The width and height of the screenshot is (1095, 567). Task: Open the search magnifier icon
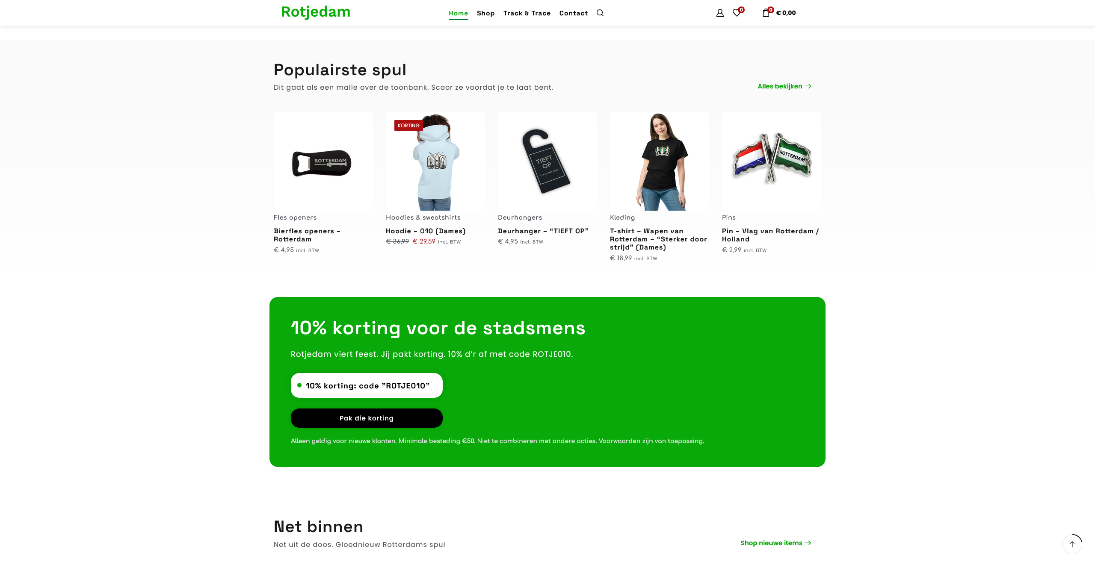(x=600, y=13)
